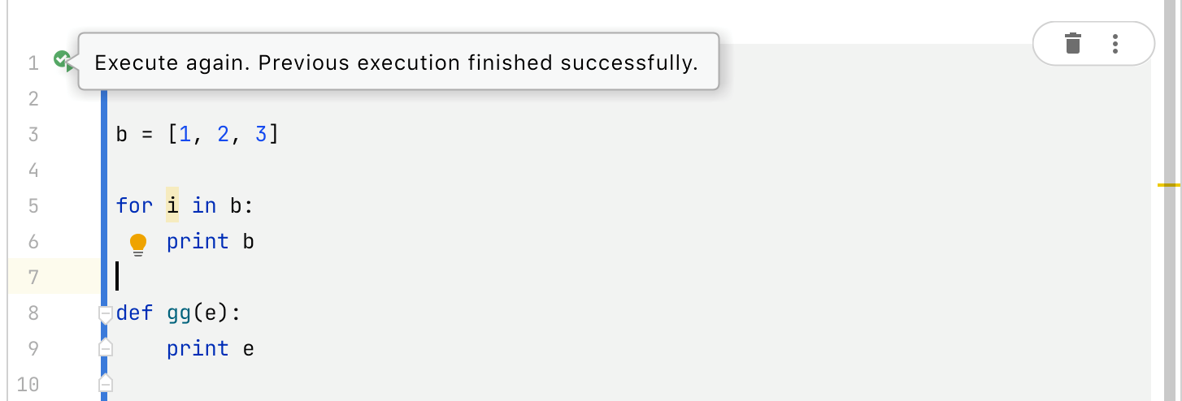The image size is (1182, 401).
Task: Click the fold marker on line 10
Action: click(x=105, y=383)
